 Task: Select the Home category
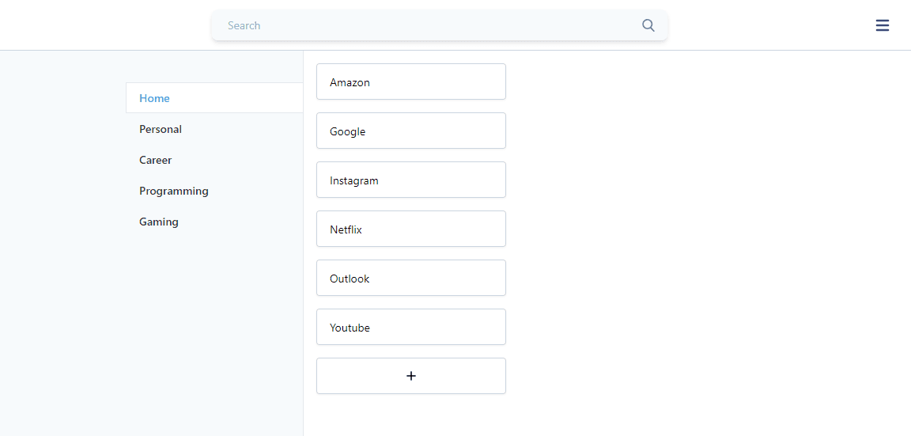click(x=214, y=97)
